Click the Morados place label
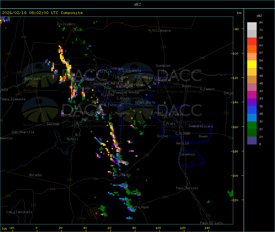This screenshot has width=275, height=232. (35, 175)
